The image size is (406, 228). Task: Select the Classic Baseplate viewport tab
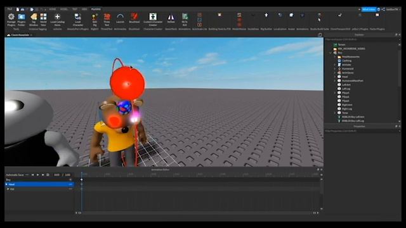[x=20, y=35]
